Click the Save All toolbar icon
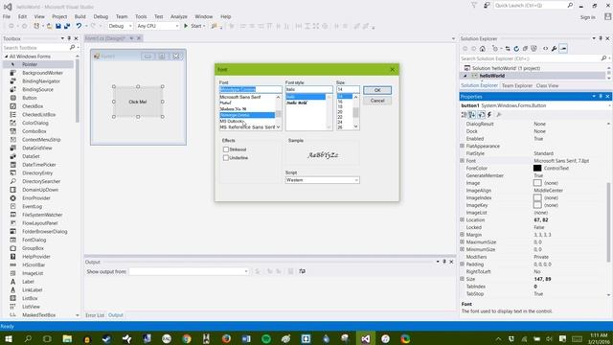613x345 pixels. pos(67,26)
